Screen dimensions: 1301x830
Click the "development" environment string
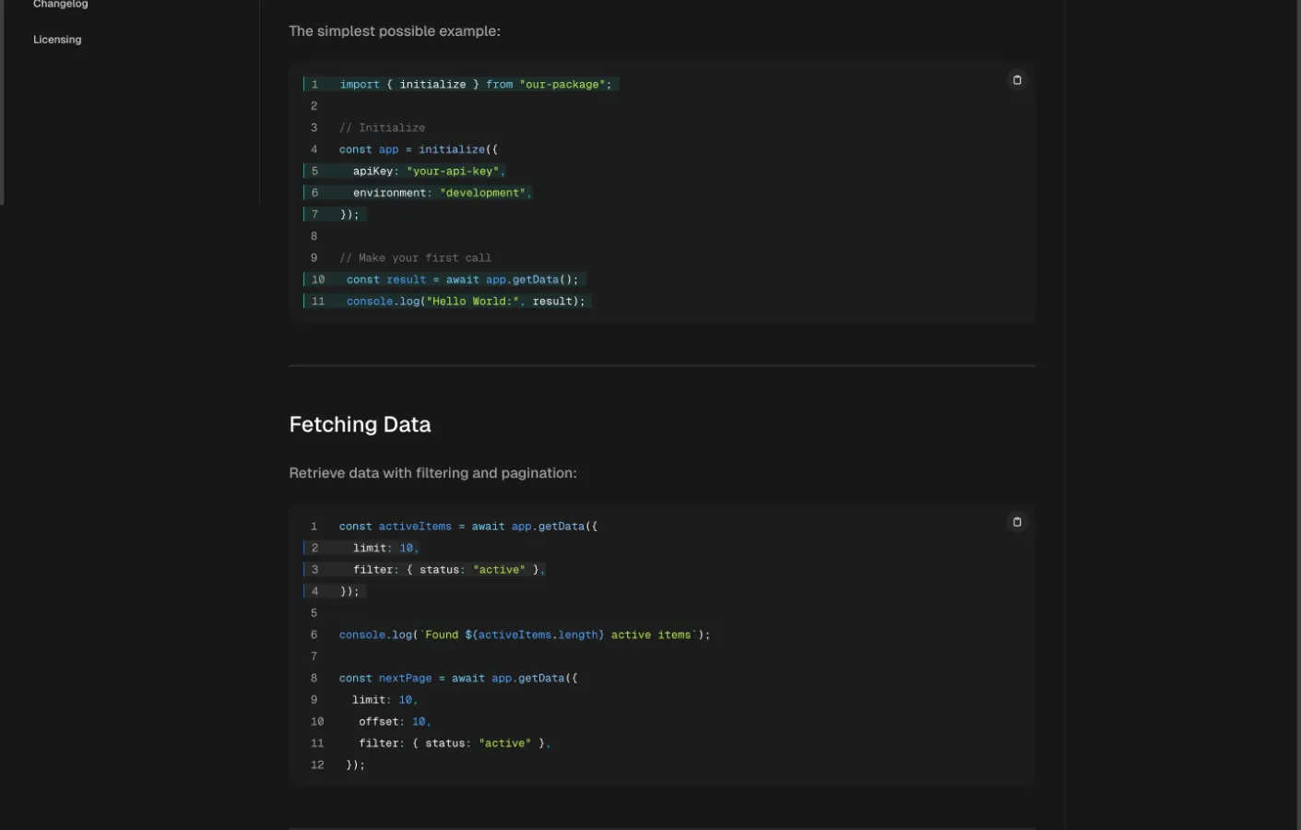pyautogui.click(x=482, y=193)
